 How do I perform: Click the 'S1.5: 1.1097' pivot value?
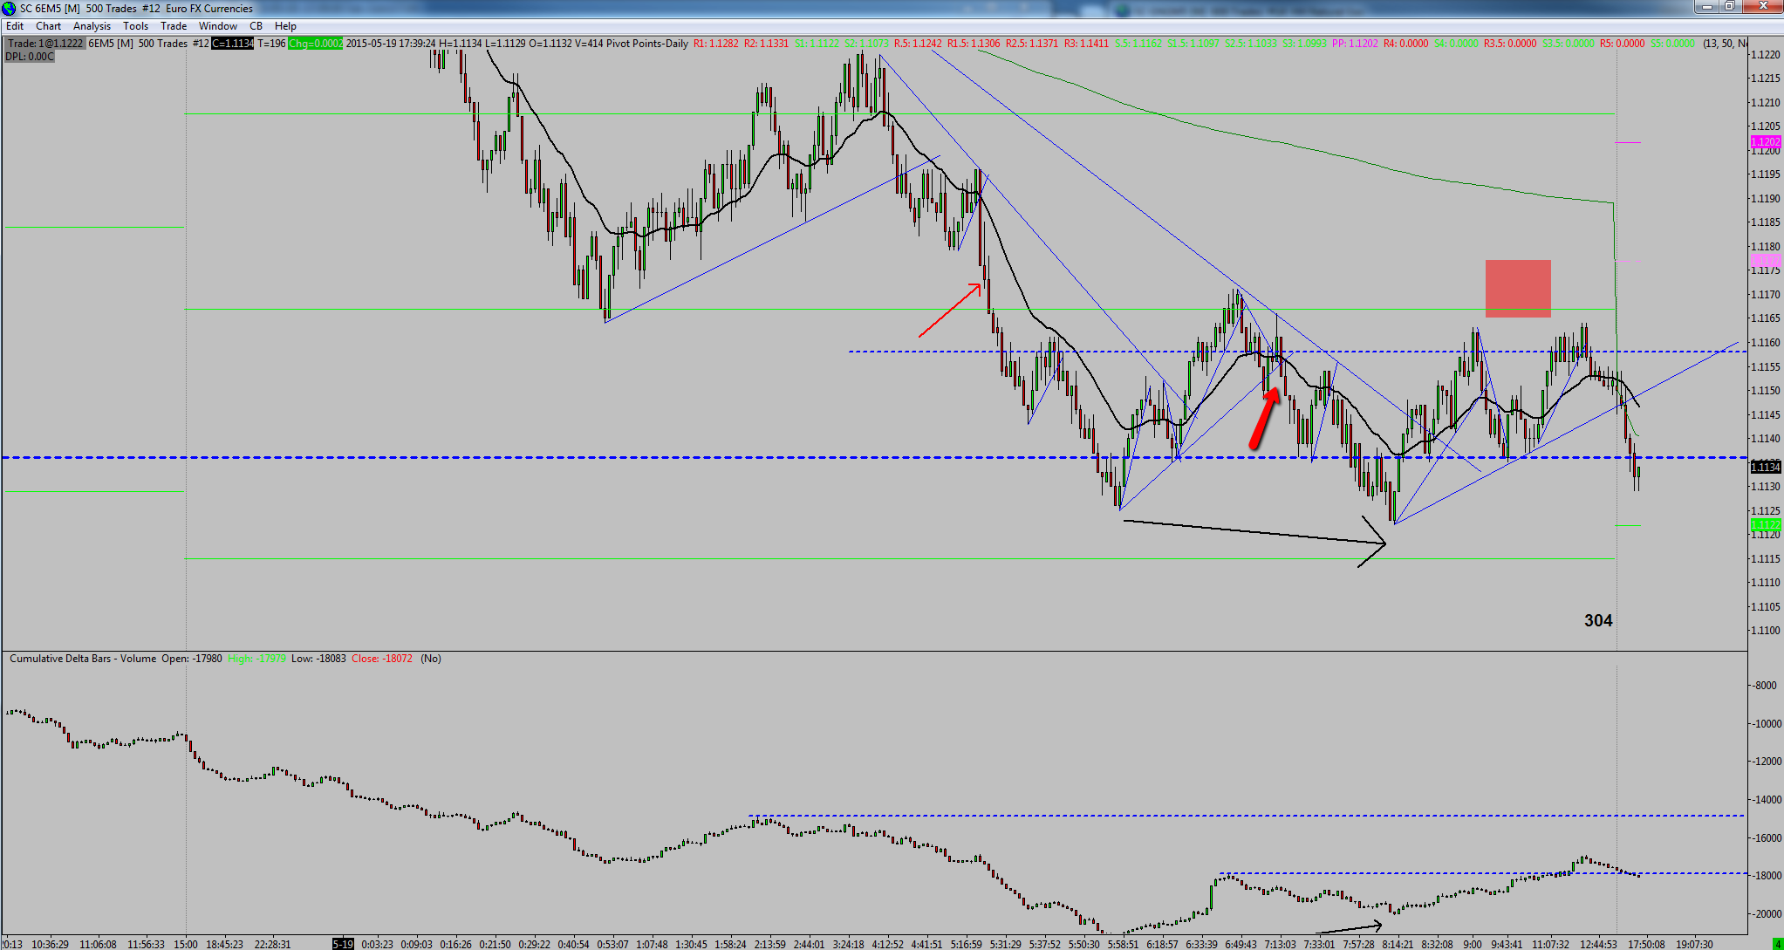coord(1193,44)
